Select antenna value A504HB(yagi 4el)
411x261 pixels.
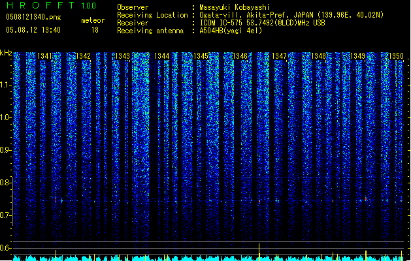click(231, 31)
